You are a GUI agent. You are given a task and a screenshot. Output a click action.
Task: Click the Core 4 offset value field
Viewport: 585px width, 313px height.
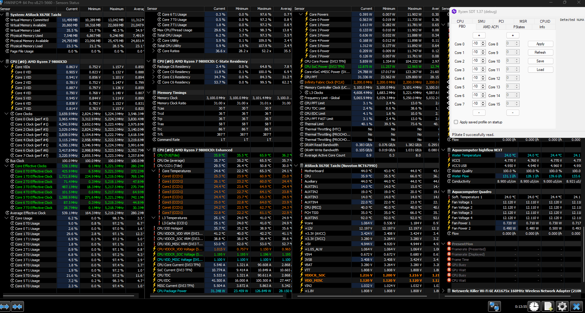click(477, 78)
